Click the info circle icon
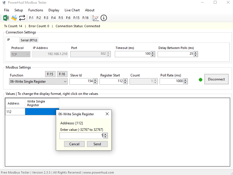Viewport: 233px width, 175px height. point(104,18)
